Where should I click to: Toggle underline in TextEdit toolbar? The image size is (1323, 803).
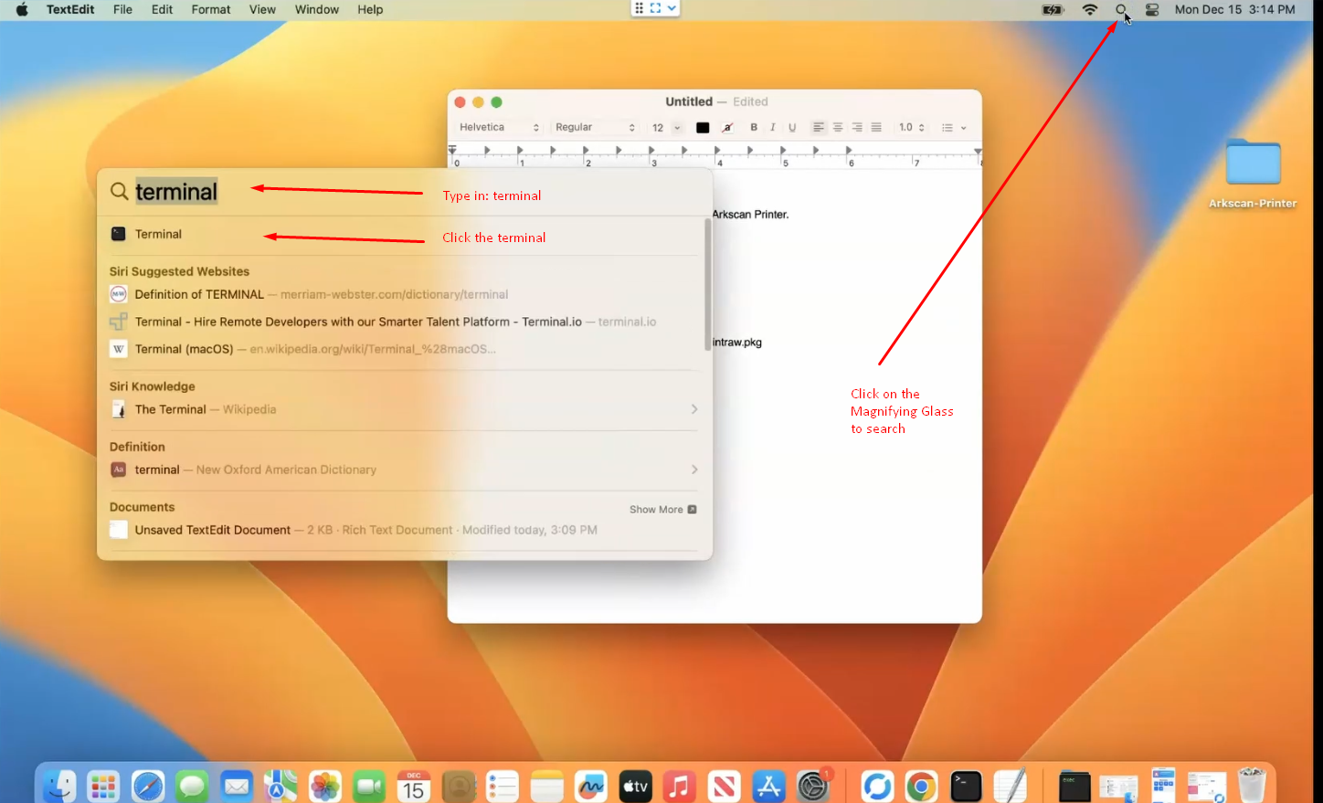click(x=792, y=127)
